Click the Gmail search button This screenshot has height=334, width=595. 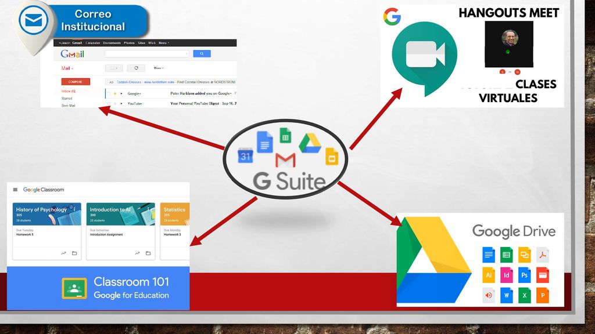coord(202,54)
